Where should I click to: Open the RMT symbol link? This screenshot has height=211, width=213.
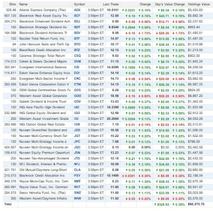[x=77, y=181]
